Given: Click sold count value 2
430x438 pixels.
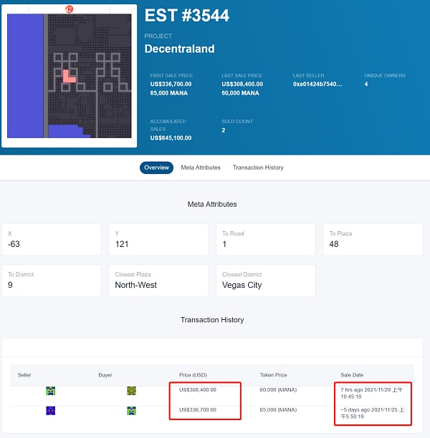Looking at the screenshot, I should point(224,130).
